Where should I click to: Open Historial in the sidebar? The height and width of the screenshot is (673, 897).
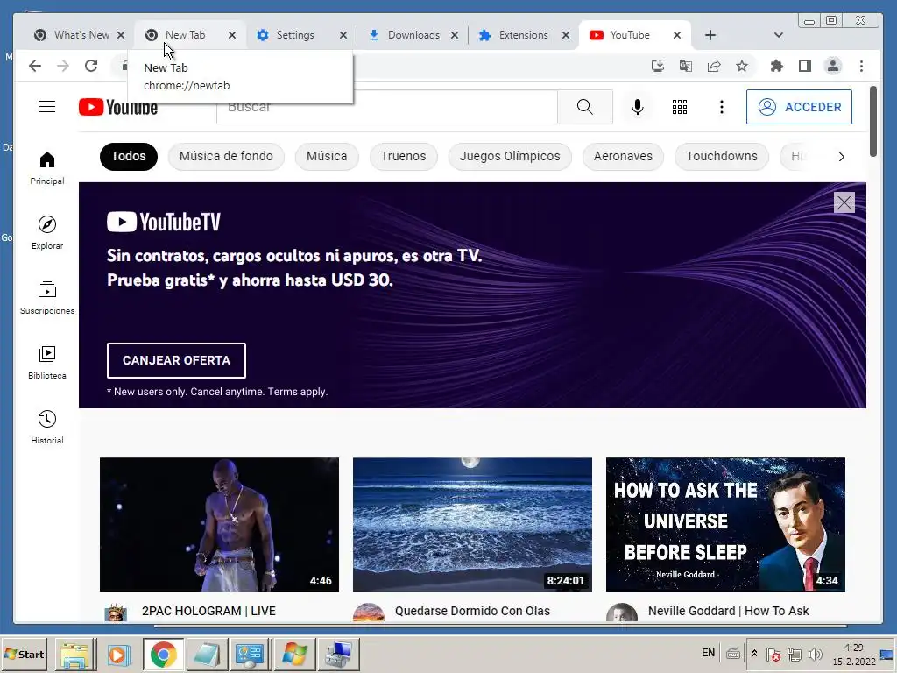(47, 427)
